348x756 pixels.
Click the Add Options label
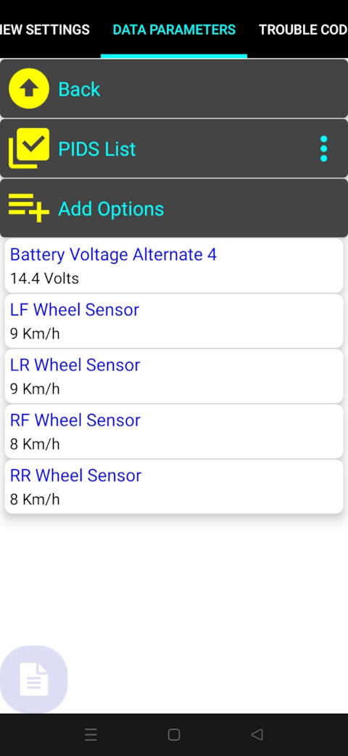coord(111,208)
